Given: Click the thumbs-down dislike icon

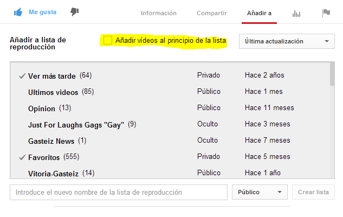Looking at the screenshot, I should pos(75,12).
